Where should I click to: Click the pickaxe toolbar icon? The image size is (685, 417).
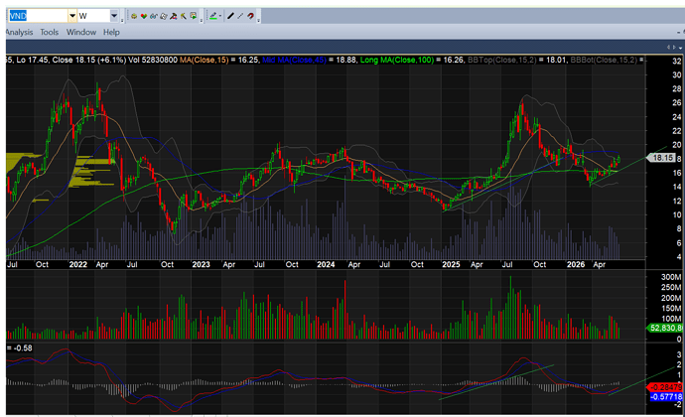184,16
